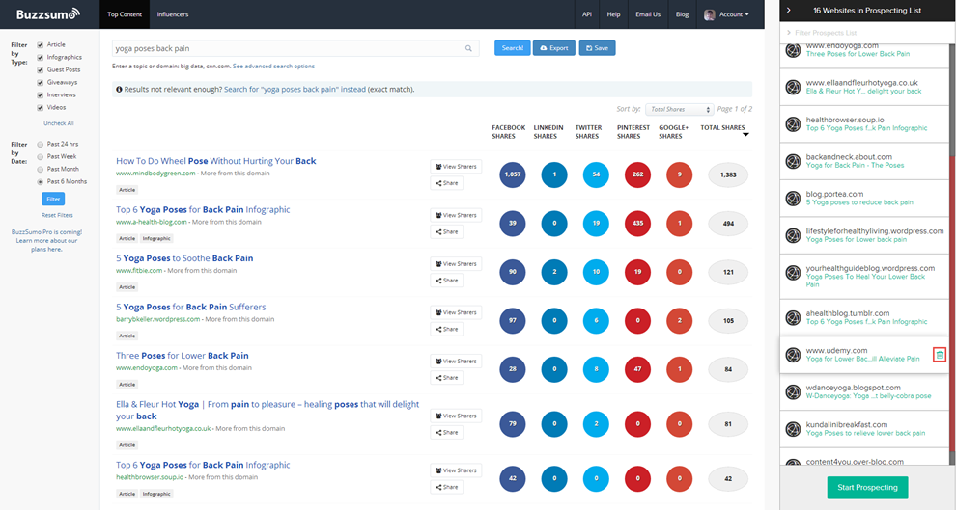956x510 pixels.
Task: Click the BuzzSumo logo
Action: [x=47, y=14]
